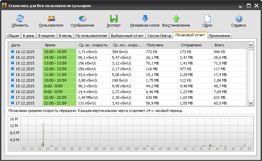The image size is (262, 161).
Task: Switch to the В месяц tab
Action: (x=65, y=36)
